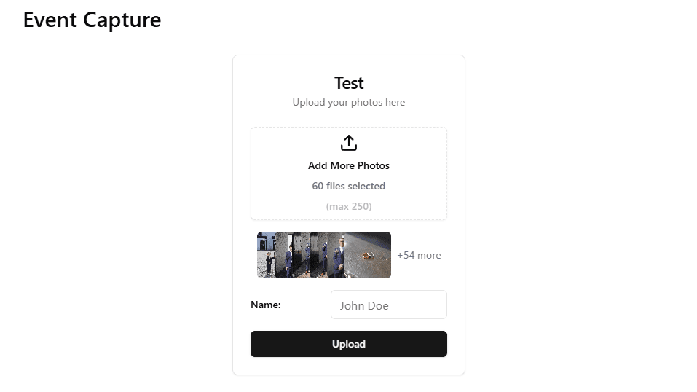Open the thumbnail of groom facing camera
The height and width of the screenshot is (392, 697).
point(336,255)
